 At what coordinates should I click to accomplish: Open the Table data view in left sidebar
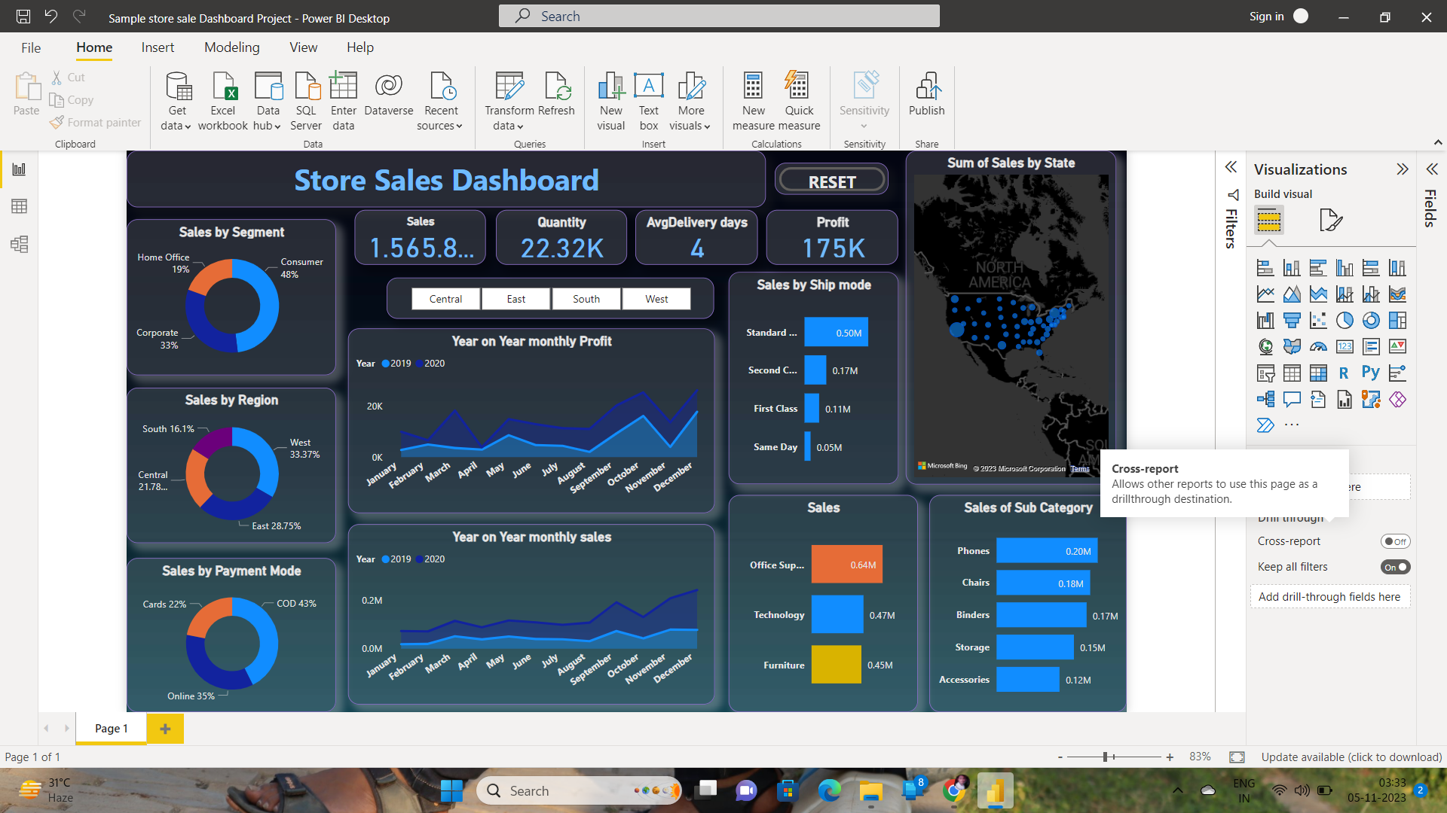[x=19, y=206]
